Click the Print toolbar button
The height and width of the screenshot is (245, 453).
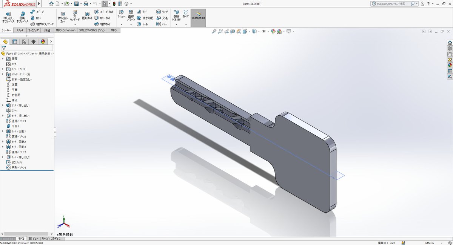point(86,4)
